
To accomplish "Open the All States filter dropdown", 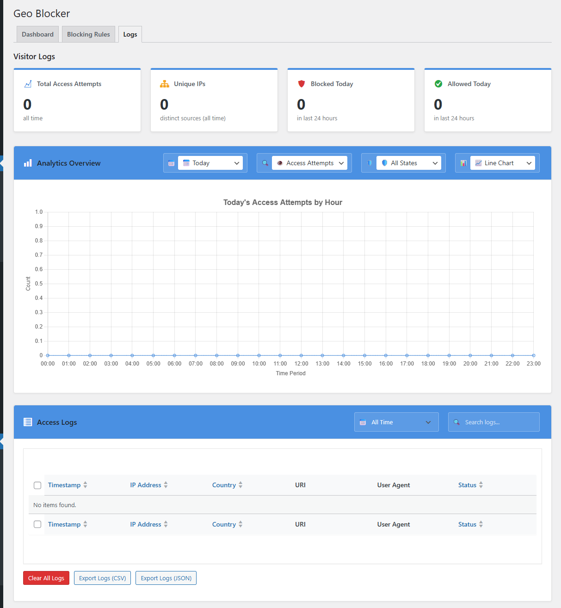I will (x=409, y=163).
